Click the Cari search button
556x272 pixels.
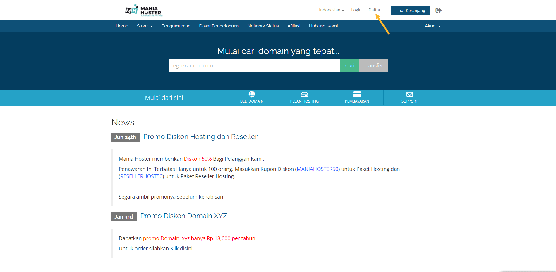coord(349,65)
